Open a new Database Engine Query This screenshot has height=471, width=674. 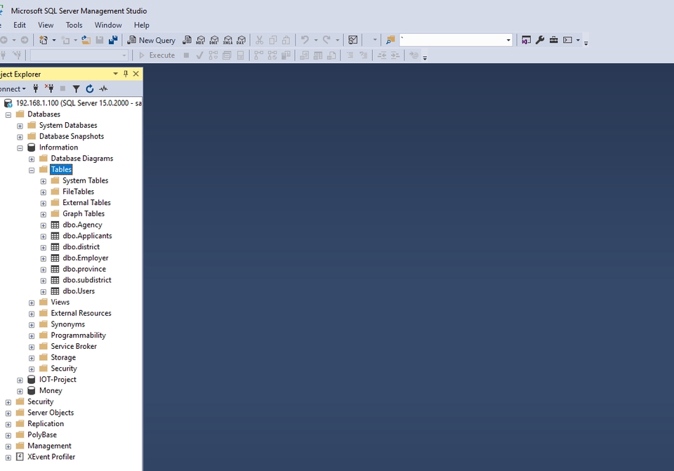(187, 40)
